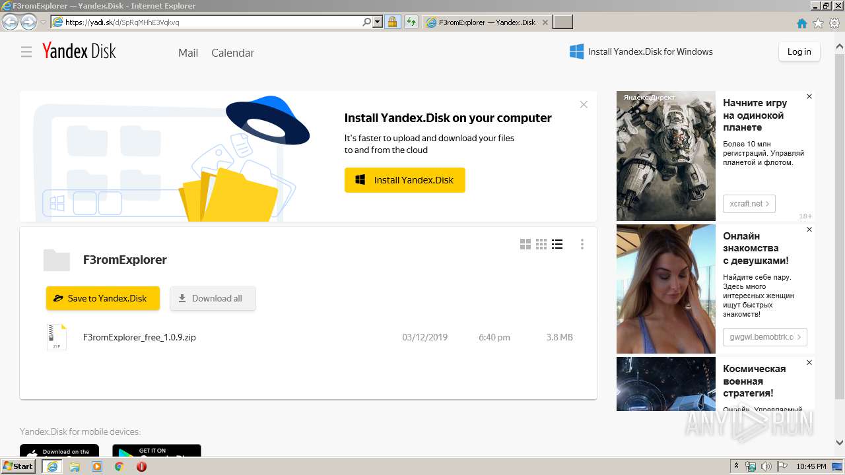The image size is (845, 475).
Task: Open the browser Tools gear icon
Action: [x=834, y=23]
